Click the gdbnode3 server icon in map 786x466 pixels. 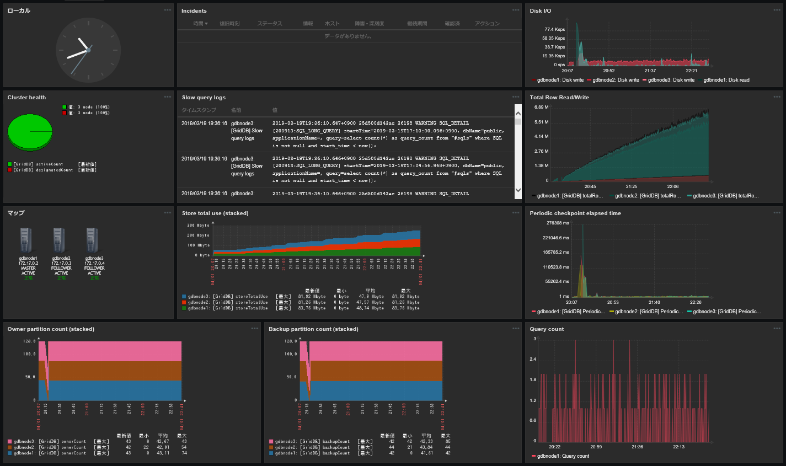pos(92,241)
